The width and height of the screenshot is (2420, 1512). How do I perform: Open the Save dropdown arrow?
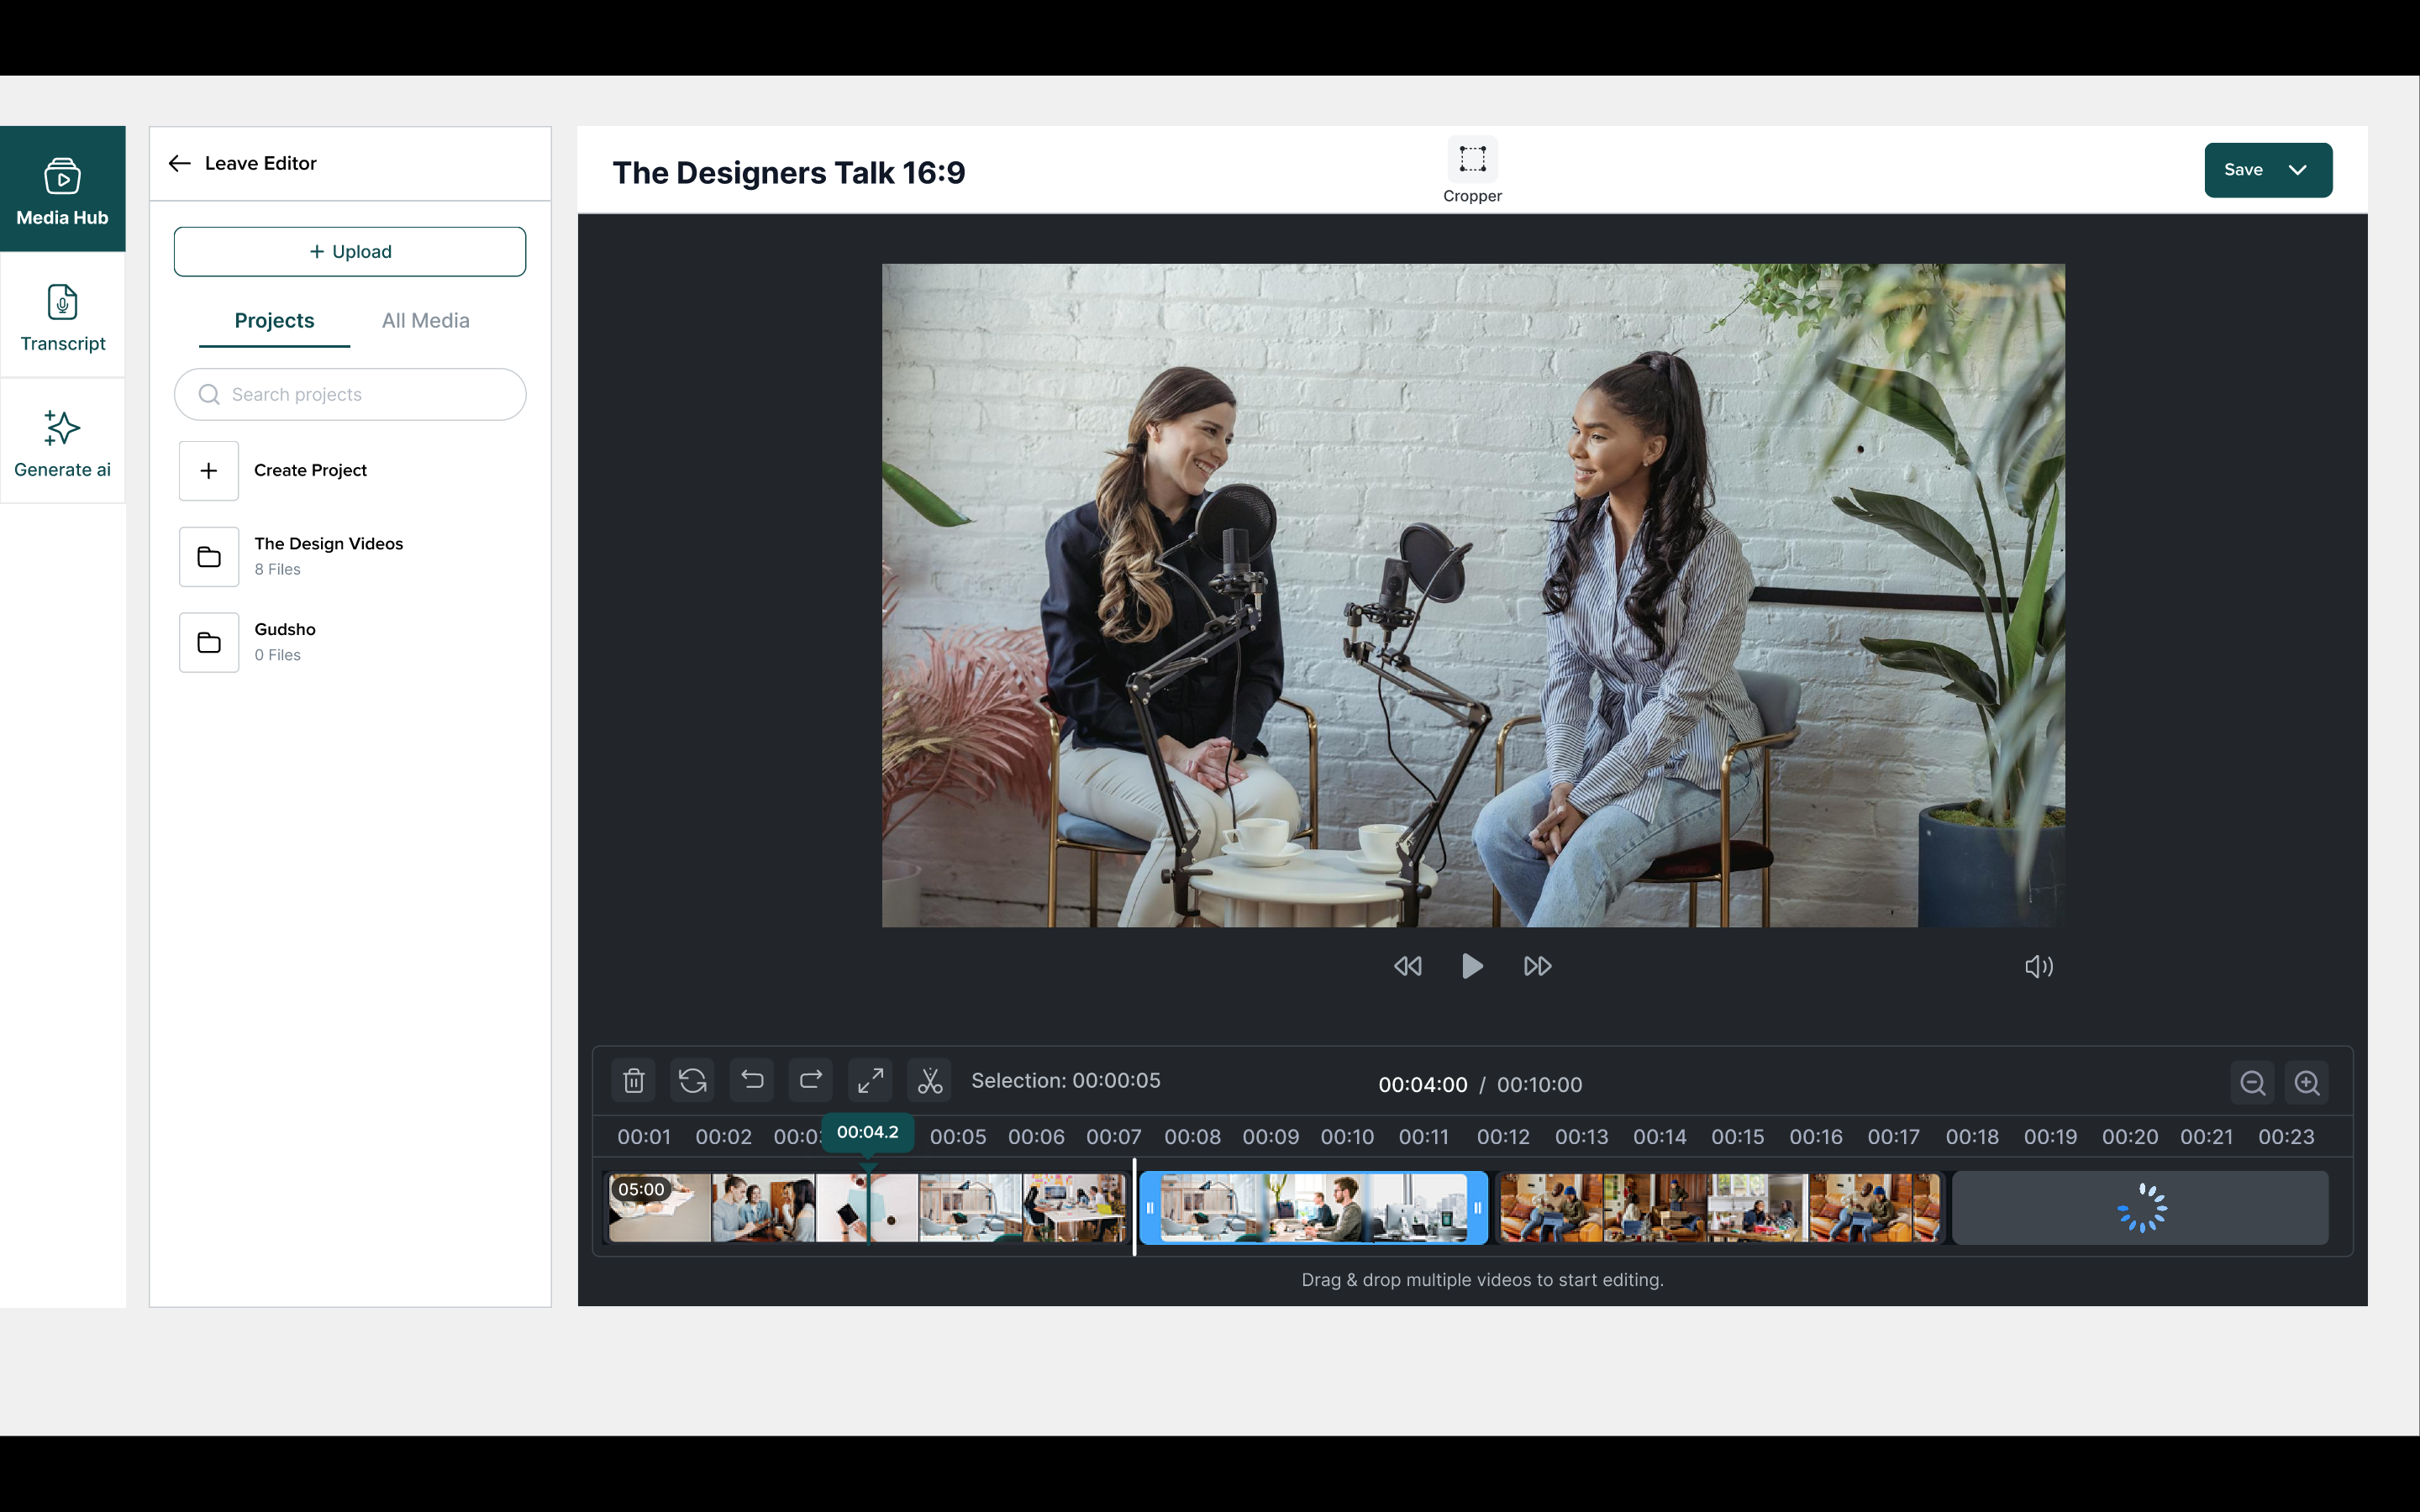(2298, 170)
